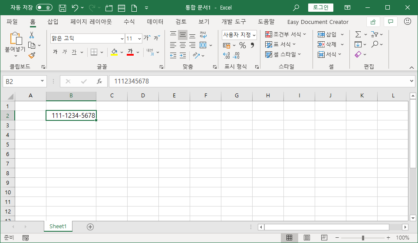Click the Fill down icon
The image size is (418, 243).
[358, 44]
